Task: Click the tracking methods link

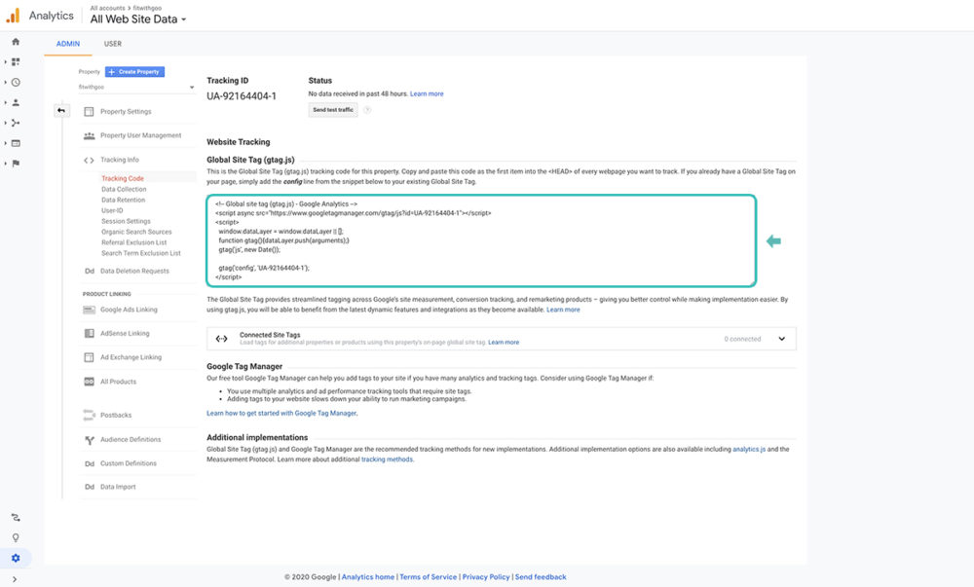Action: click(387, 459)
